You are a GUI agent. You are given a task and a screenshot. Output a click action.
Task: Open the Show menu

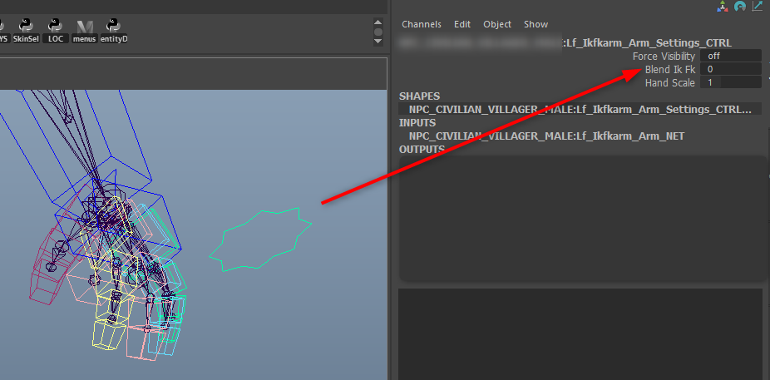[x=536, y=24]
